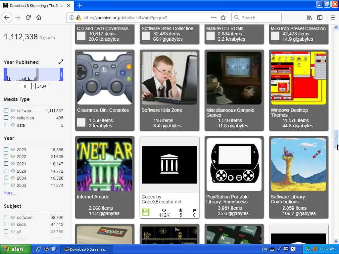Reload the current page

coord(28,18)
